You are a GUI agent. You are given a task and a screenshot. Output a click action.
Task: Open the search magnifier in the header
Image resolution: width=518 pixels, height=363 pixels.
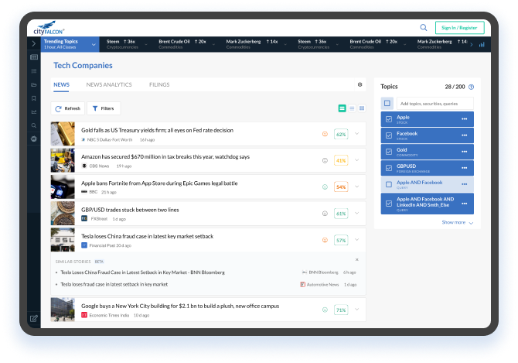pyautogui.click(x=423, y=27)
